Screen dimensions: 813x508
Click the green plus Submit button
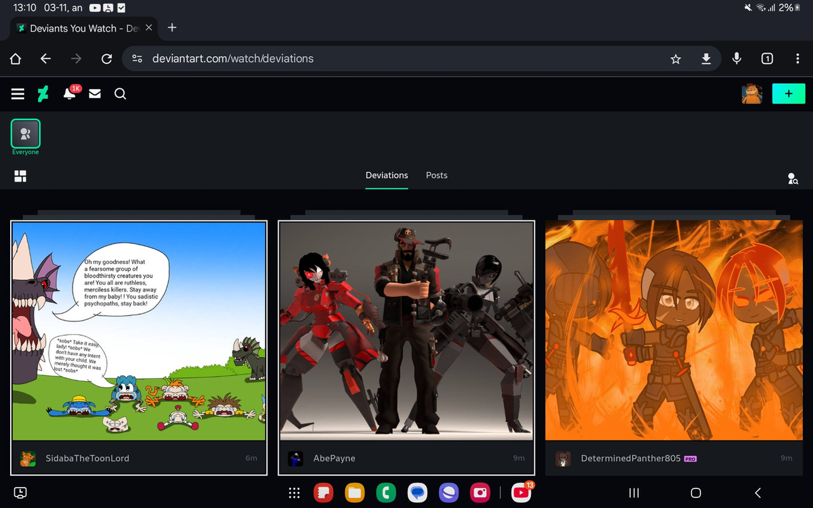point(788,94)
